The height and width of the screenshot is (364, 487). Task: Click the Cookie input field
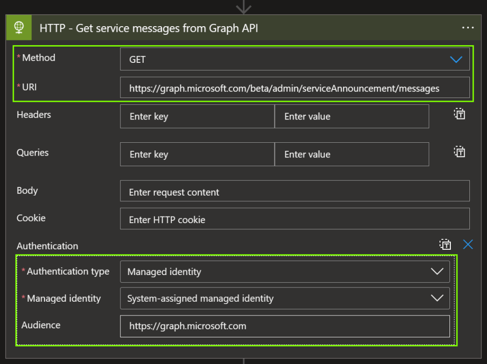pos(294,219)
